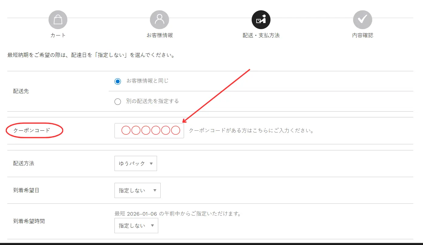The width and height of the screenshot is (423, 245).
Task: Expand the 到着希望日 dropdown
Action: (137, 190)
